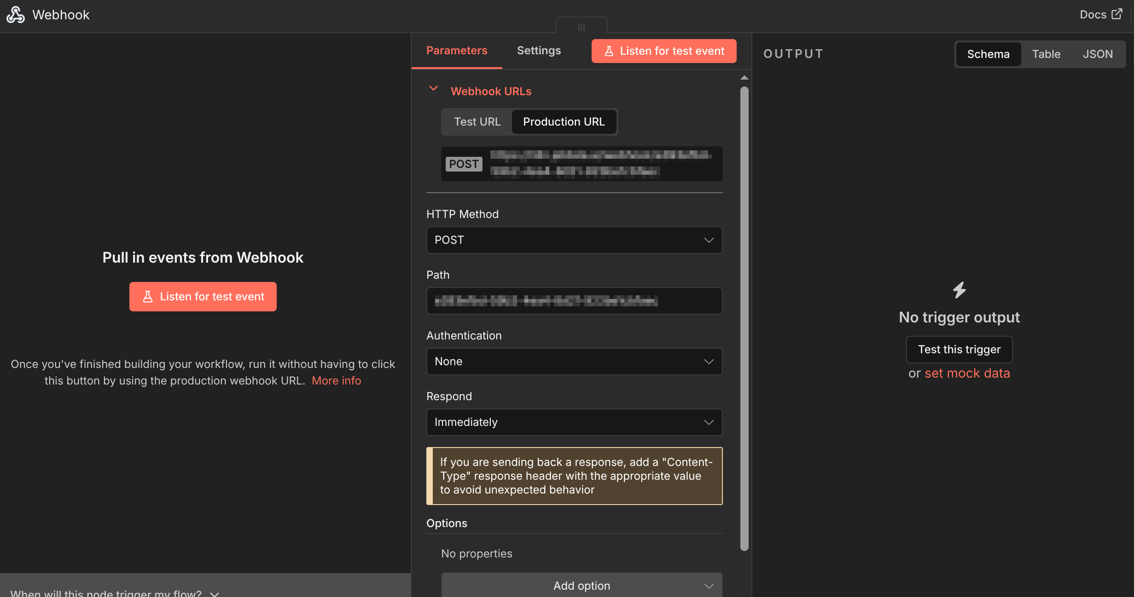Click the lightning bolt above No trigger output
1134x597 pixels.
[959, 290]
